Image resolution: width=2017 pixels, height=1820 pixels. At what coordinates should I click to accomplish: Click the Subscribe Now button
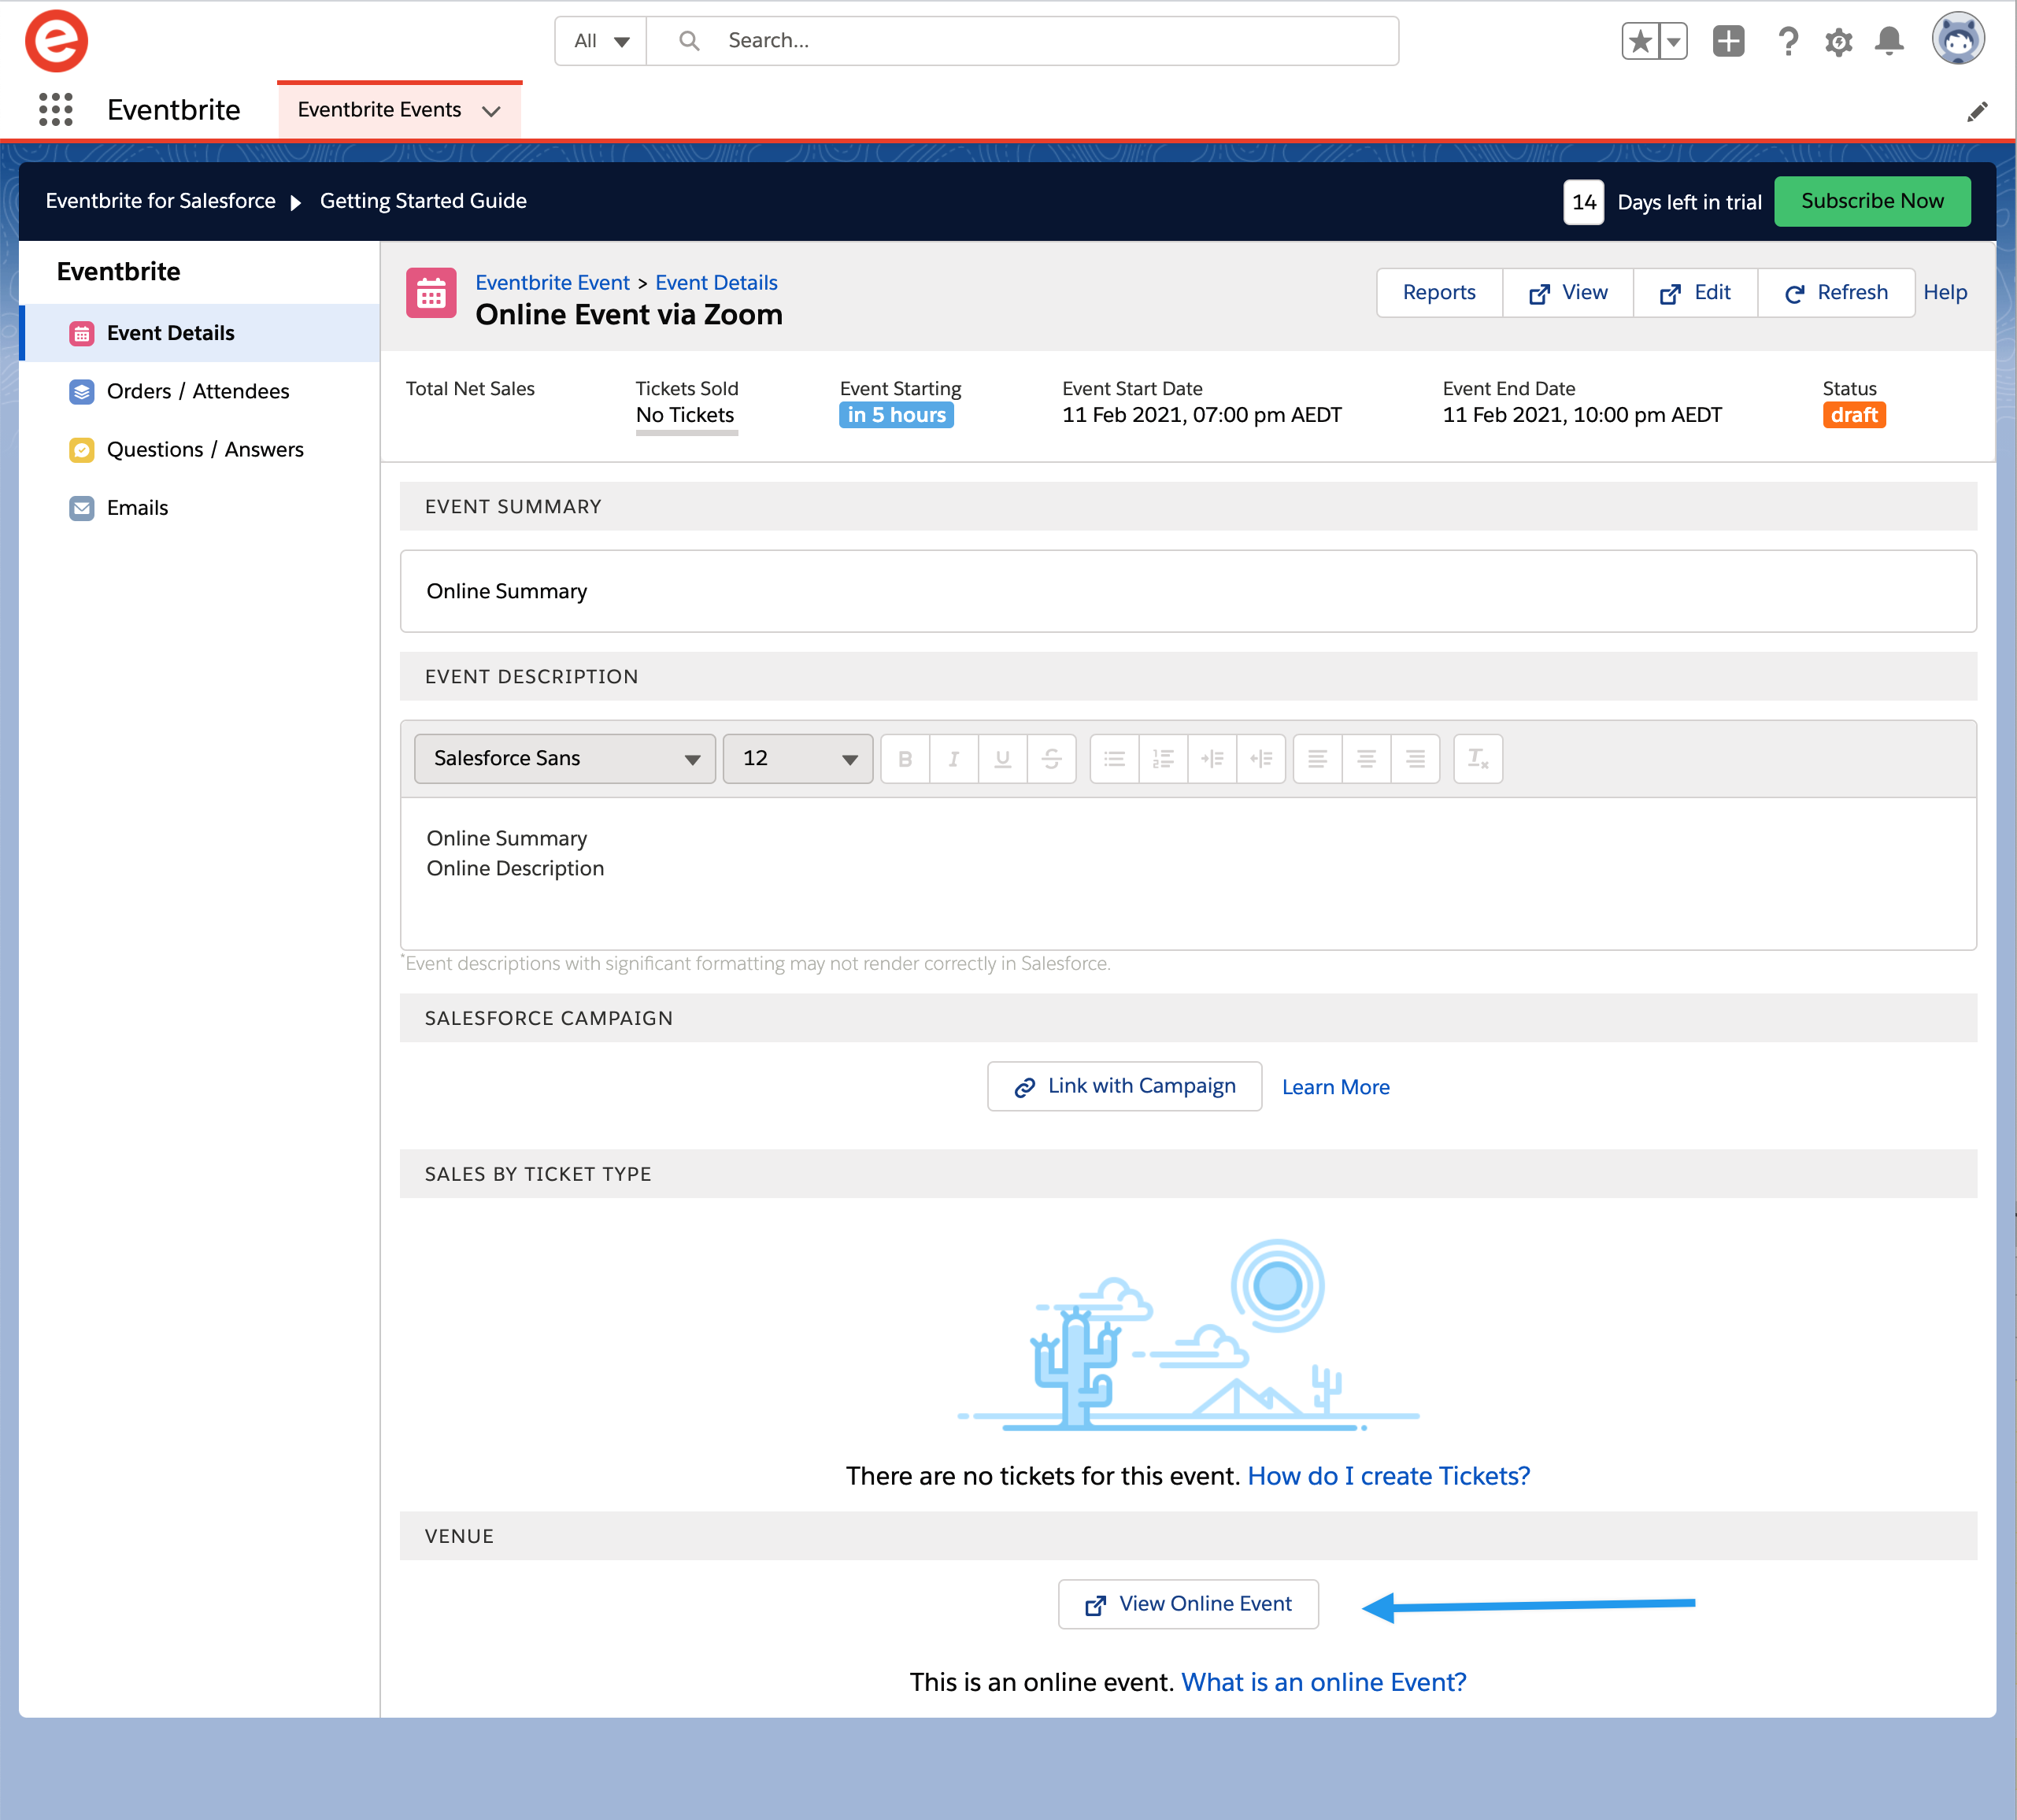(x=1872, y=201)
